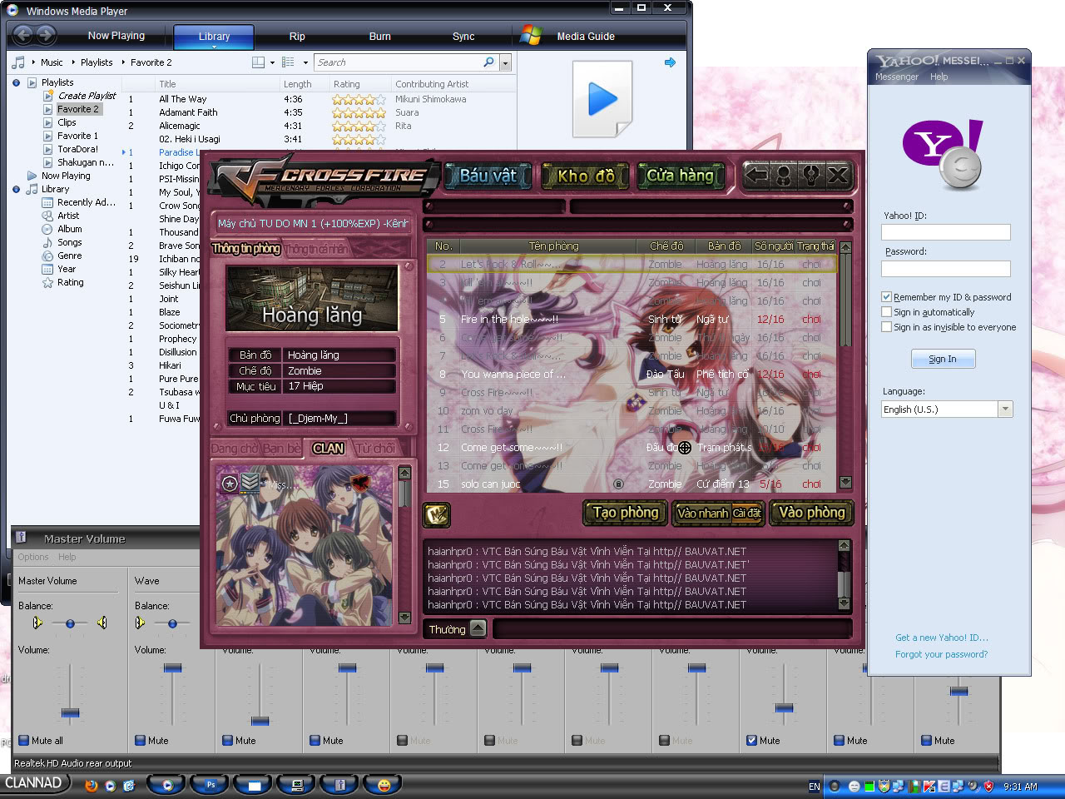This screenshot has height=799, width=1065.
Task: Expand the Music breadcrumb arrow
Action: point(73,62)
